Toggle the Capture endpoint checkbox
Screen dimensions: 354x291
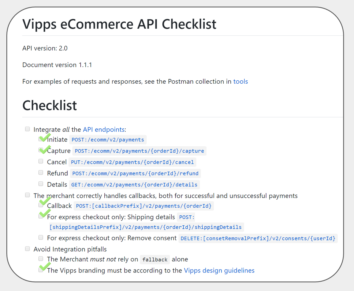[41, 150]
